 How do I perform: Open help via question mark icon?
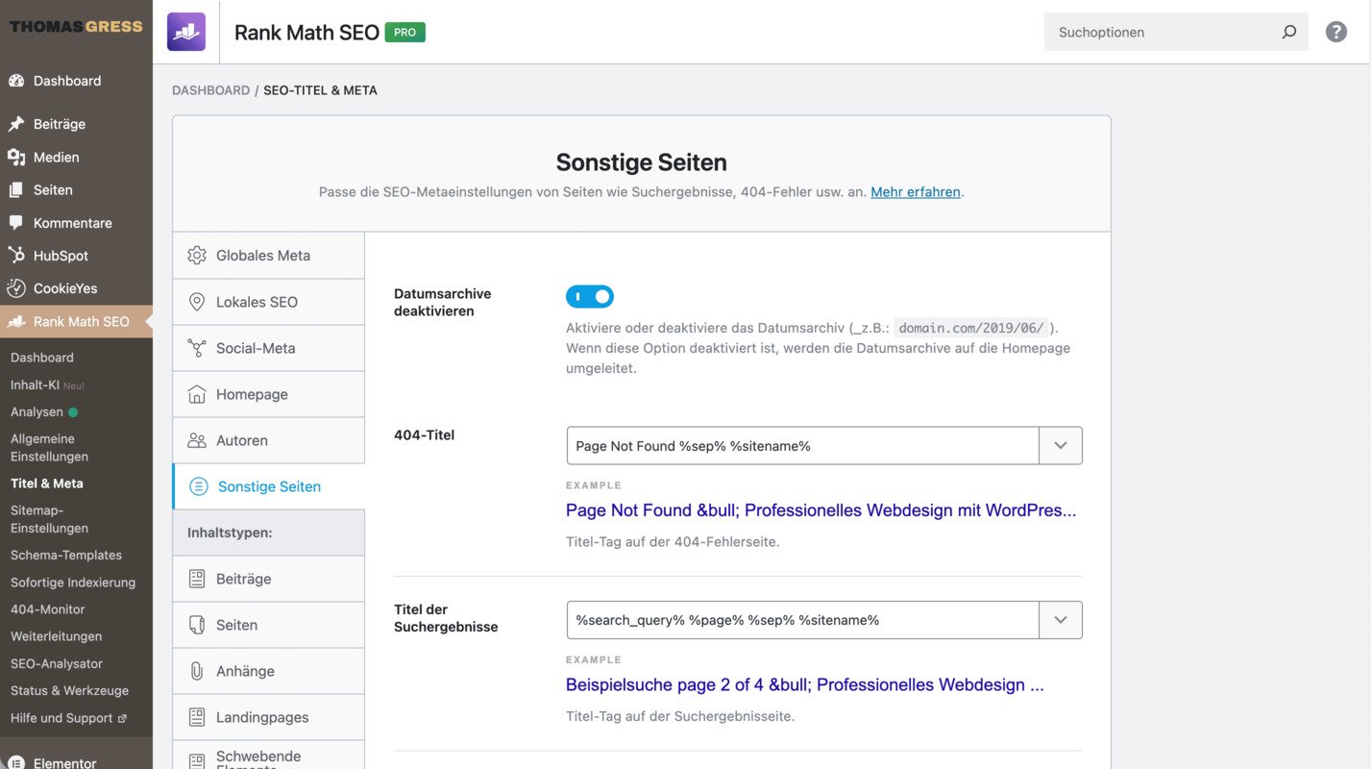coord(1335,32)
